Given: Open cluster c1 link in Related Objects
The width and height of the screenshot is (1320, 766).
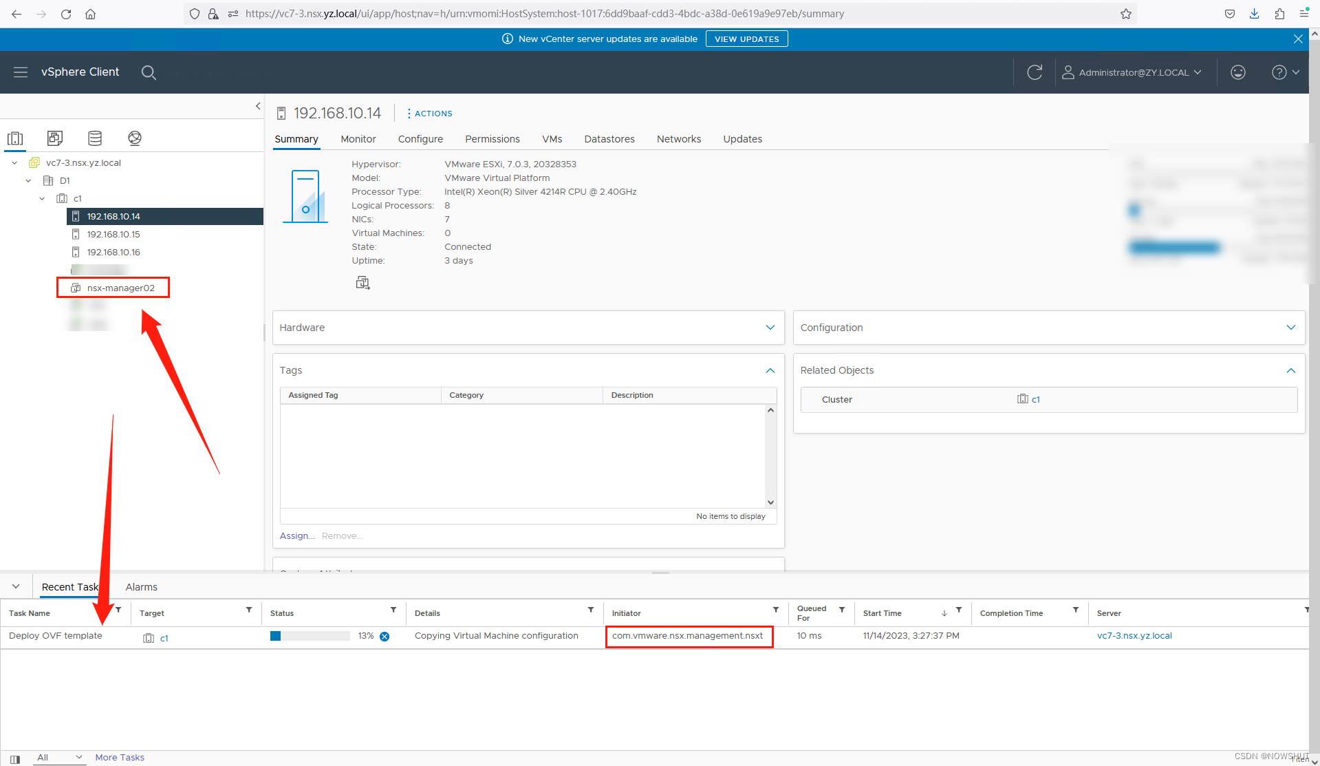Looking at the screenshot, I should (x=1035, y=400).
